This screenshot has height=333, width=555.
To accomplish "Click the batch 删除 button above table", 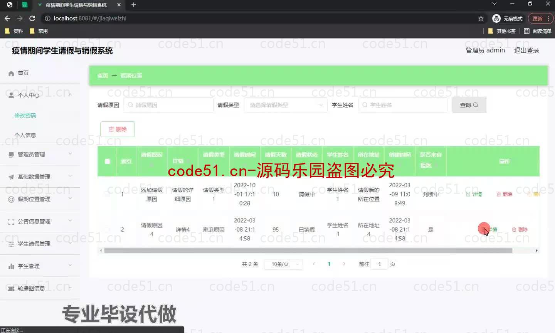I will 118,129.
